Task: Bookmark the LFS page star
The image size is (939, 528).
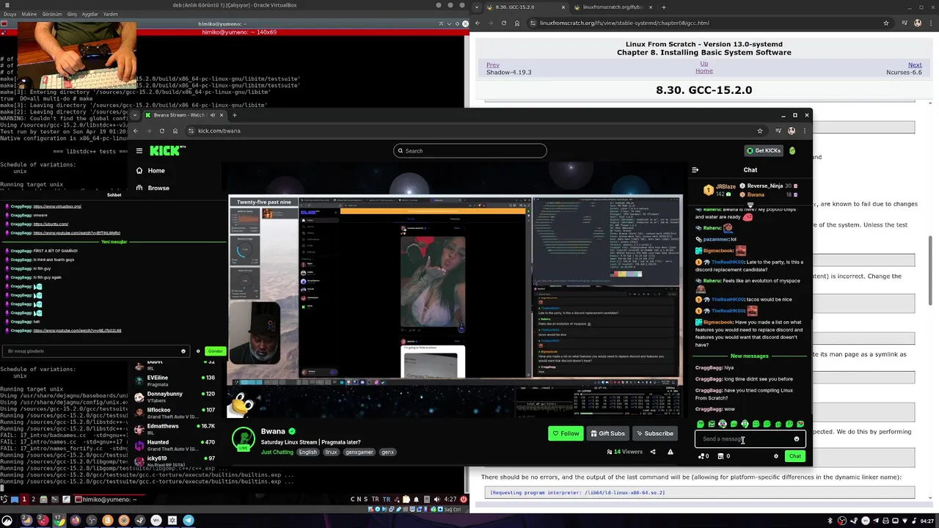Action: pyautogui.click(x=886, y=23)
